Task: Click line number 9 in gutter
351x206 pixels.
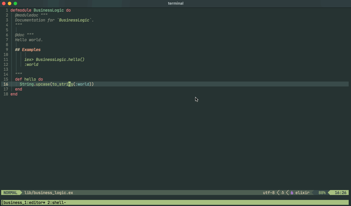Action: point(7,50)
